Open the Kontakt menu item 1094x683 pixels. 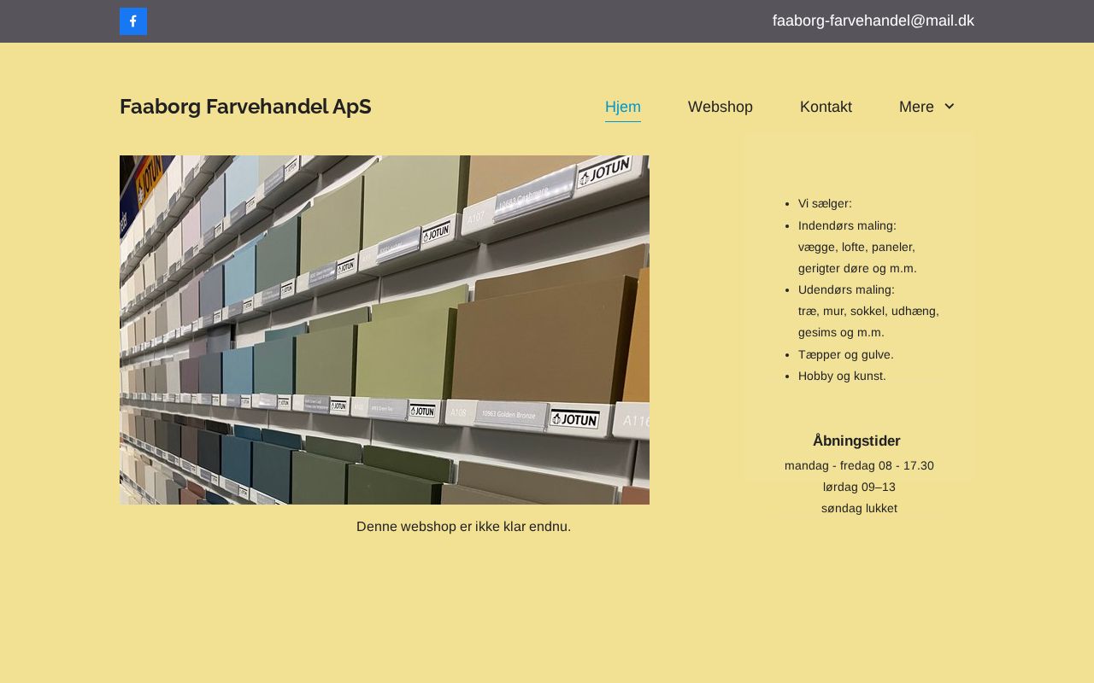click(x=826, y=107)
